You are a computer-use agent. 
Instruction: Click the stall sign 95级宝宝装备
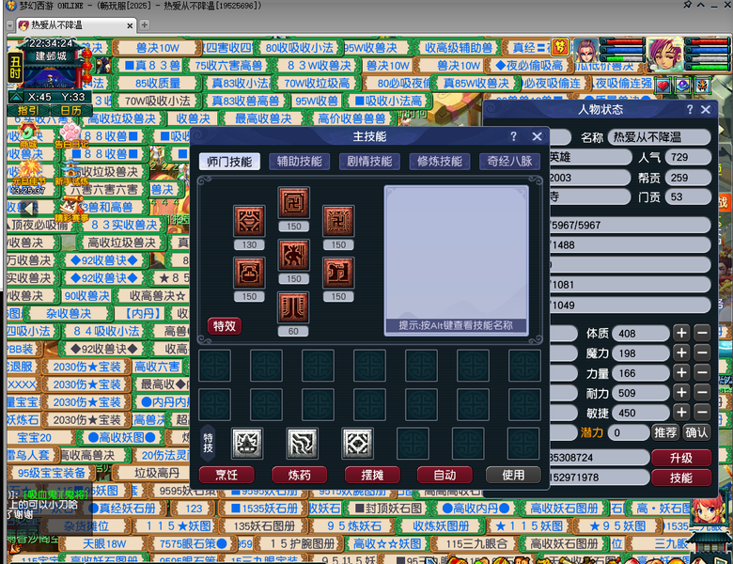pyautogui.click(x=52, y=473)
